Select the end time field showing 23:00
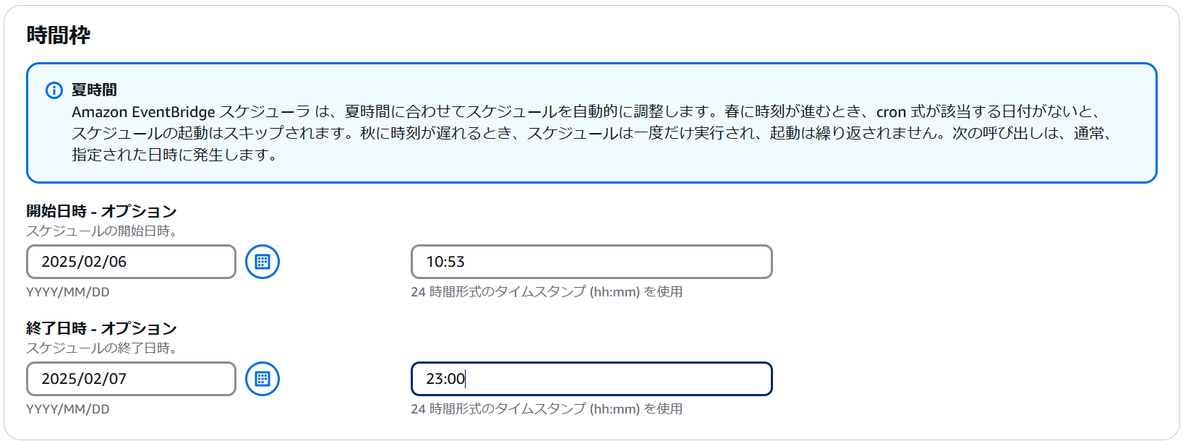This screenshot has height=441, width=1183. click(x=591, y=379)
